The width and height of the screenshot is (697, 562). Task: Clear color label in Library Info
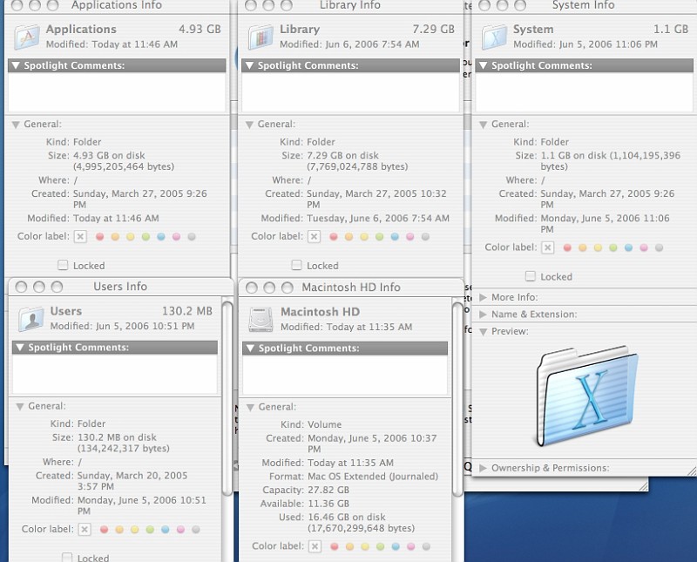click(315, 236)
